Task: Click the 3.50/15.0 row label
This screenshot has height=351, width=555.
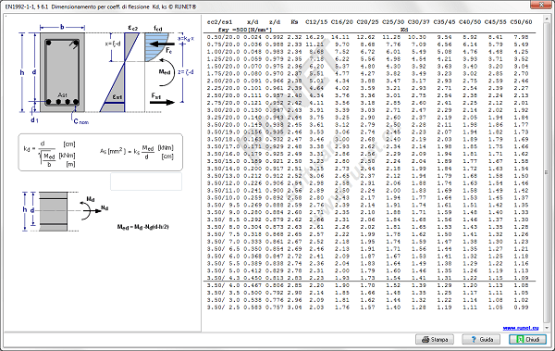Action: pos(223,161)
